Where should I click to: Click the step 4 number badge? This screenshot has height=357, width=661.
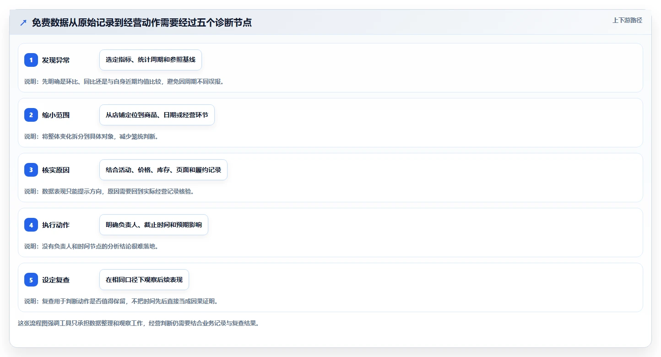(x=31, y=225)
